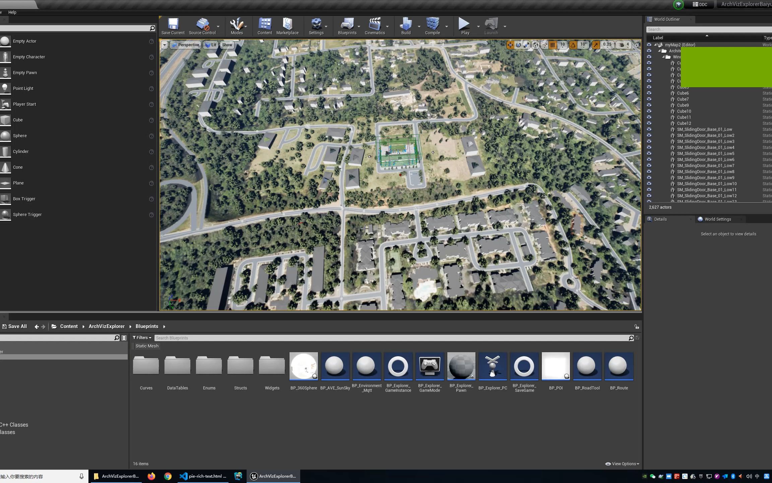Switch to the World Settings tab
772x483 pixels.
pos(717,219)
